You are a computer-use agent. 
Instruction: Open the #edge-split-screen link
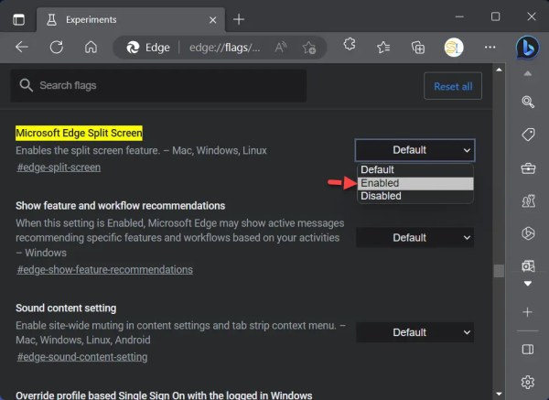pos(59,168)
